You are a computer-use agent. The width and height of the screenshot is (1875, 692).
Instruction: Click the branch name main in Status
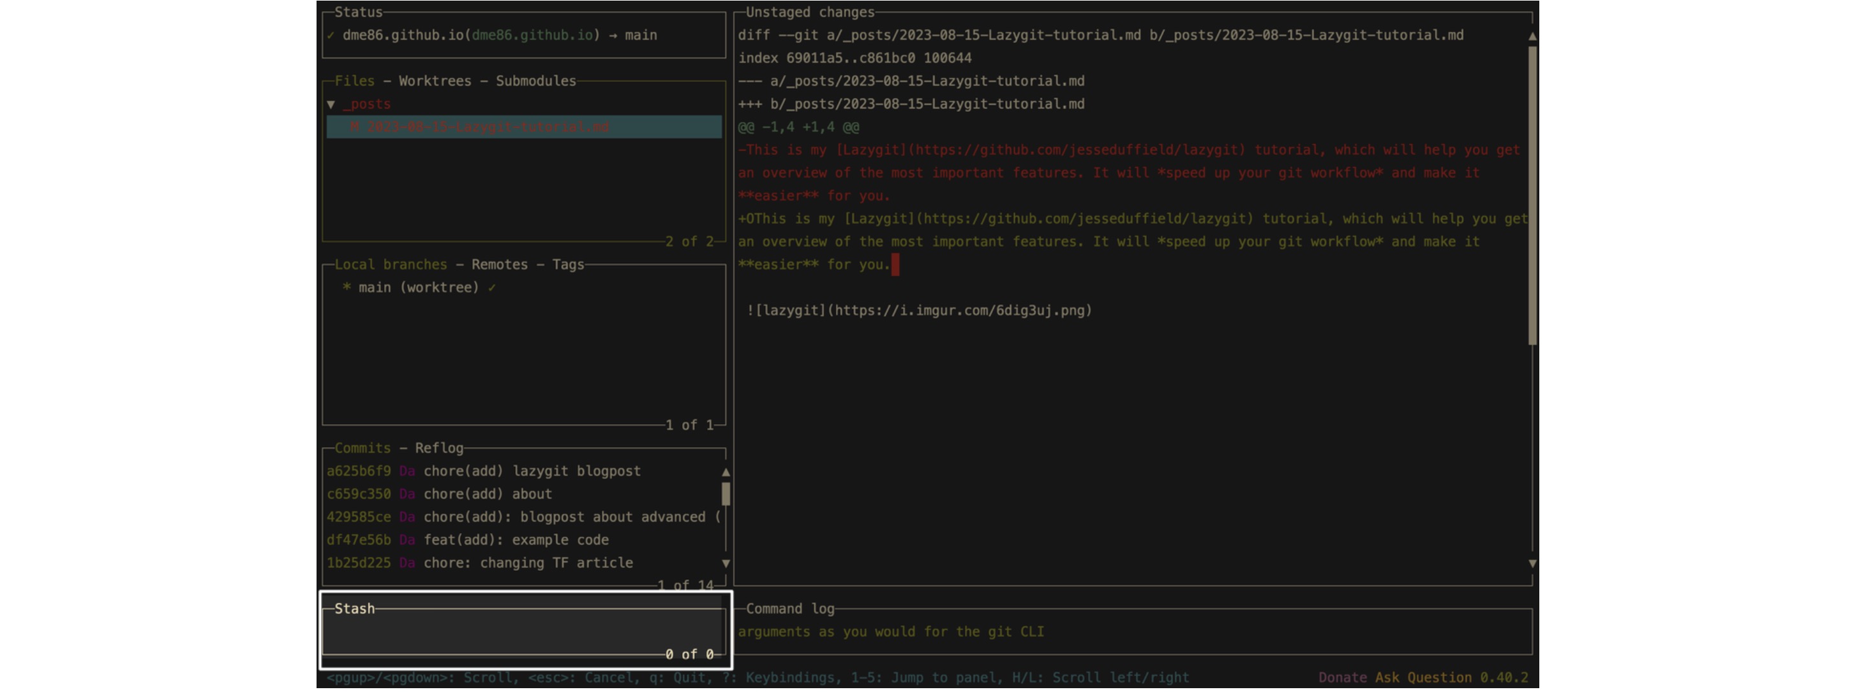[641, 35]
